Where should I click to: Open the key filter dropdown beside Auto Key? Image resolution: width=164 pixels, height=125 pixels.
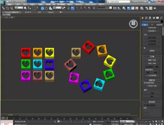pyautogui.click(x=127, y=121)
